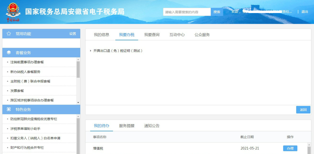Open 涉税表单填制小助手
Screen dimensions: 314x154
pyautogui.click(x=25, y=129)
